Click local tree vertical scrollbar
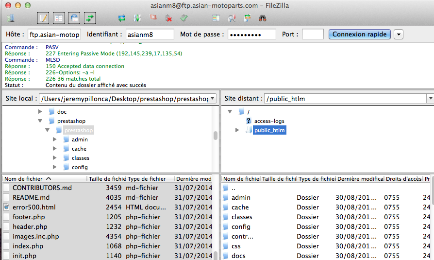This screenshot has height=260, width=434. point(216,136)
